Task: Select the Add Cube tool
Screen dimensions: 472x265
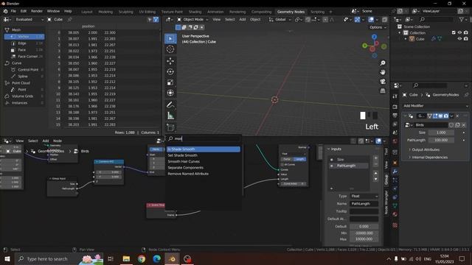Action: [170, 127]
